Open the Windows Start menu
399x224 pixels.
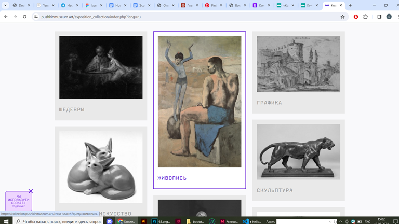click(6, 221)
